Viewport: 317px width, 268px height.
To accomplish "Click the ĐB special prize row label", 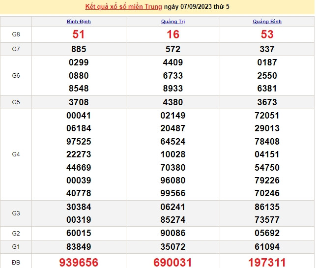I will (16, 262).
